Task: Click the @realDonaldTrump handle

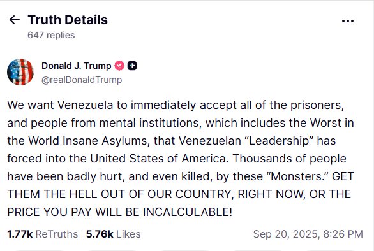Action: [82, 80]
